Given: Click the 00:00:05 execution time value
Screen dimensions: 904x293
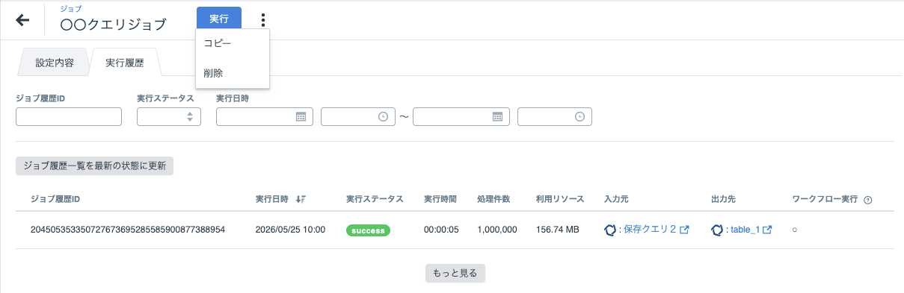Looking at the screenshot, I should (441, 230).
